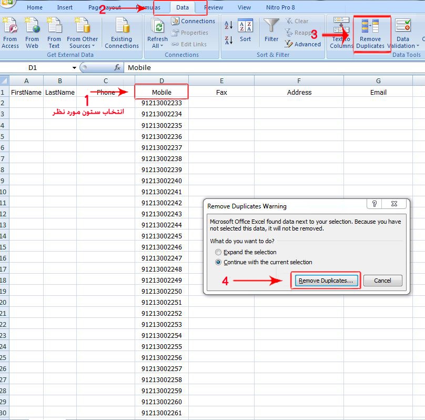Open the Sort dialog
425x420 pixels.
(245, 30)
